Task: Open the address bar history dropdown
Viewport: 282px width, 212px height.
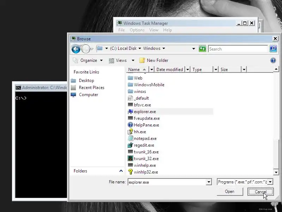Action: [194, 49]
